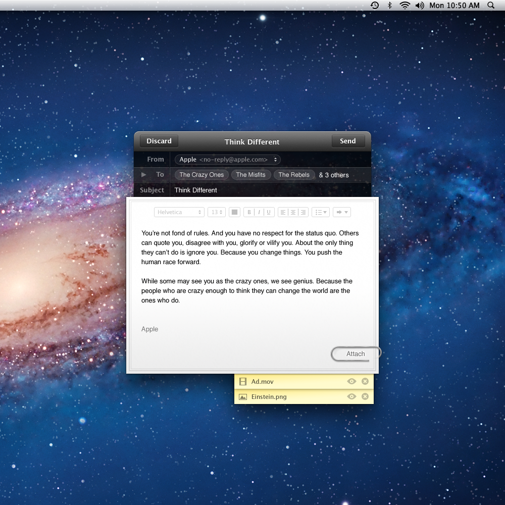Expand the To recipients disclosure triangle
This screenshot has height=505, width=505.
[x=143, y=175]
